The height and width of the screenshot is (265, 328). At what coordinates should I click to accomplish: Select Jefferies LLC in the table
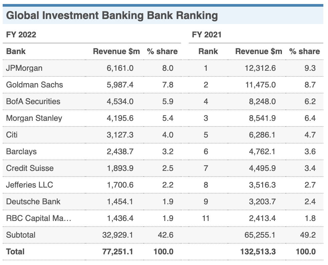point(29,185)
